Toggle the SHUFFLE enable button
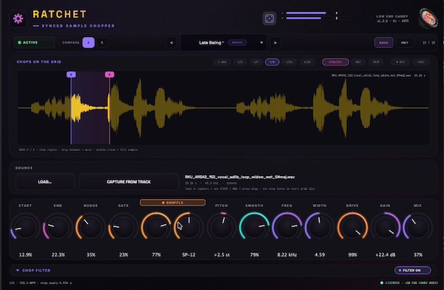The width and height of the screenshot is (444, 290). pyautogui.click(x=172, y=203)
